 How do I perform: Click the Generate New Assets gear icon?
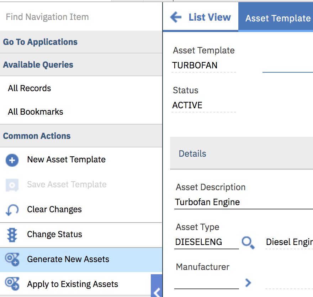tap(12, 260)
